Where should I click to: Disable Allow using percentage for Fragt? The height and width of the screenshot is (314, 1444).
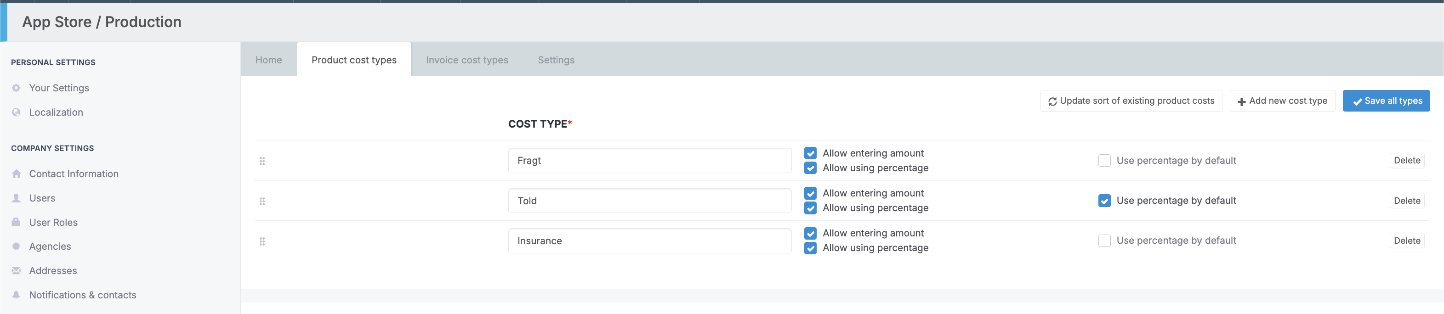(x=810, y=168)
